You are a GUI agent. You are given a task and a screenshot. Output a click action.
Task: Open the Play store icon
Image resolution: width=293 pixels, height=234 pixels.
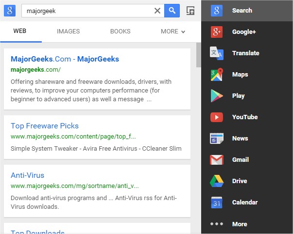pyautogui.click(x=217, y=96)
